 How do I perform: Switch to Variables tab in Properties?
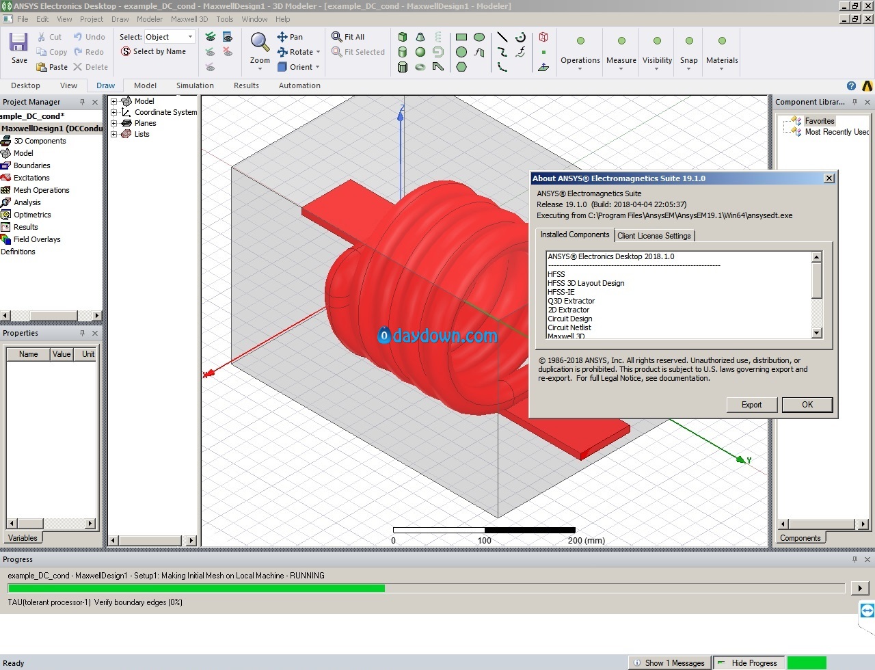[23, 538]
